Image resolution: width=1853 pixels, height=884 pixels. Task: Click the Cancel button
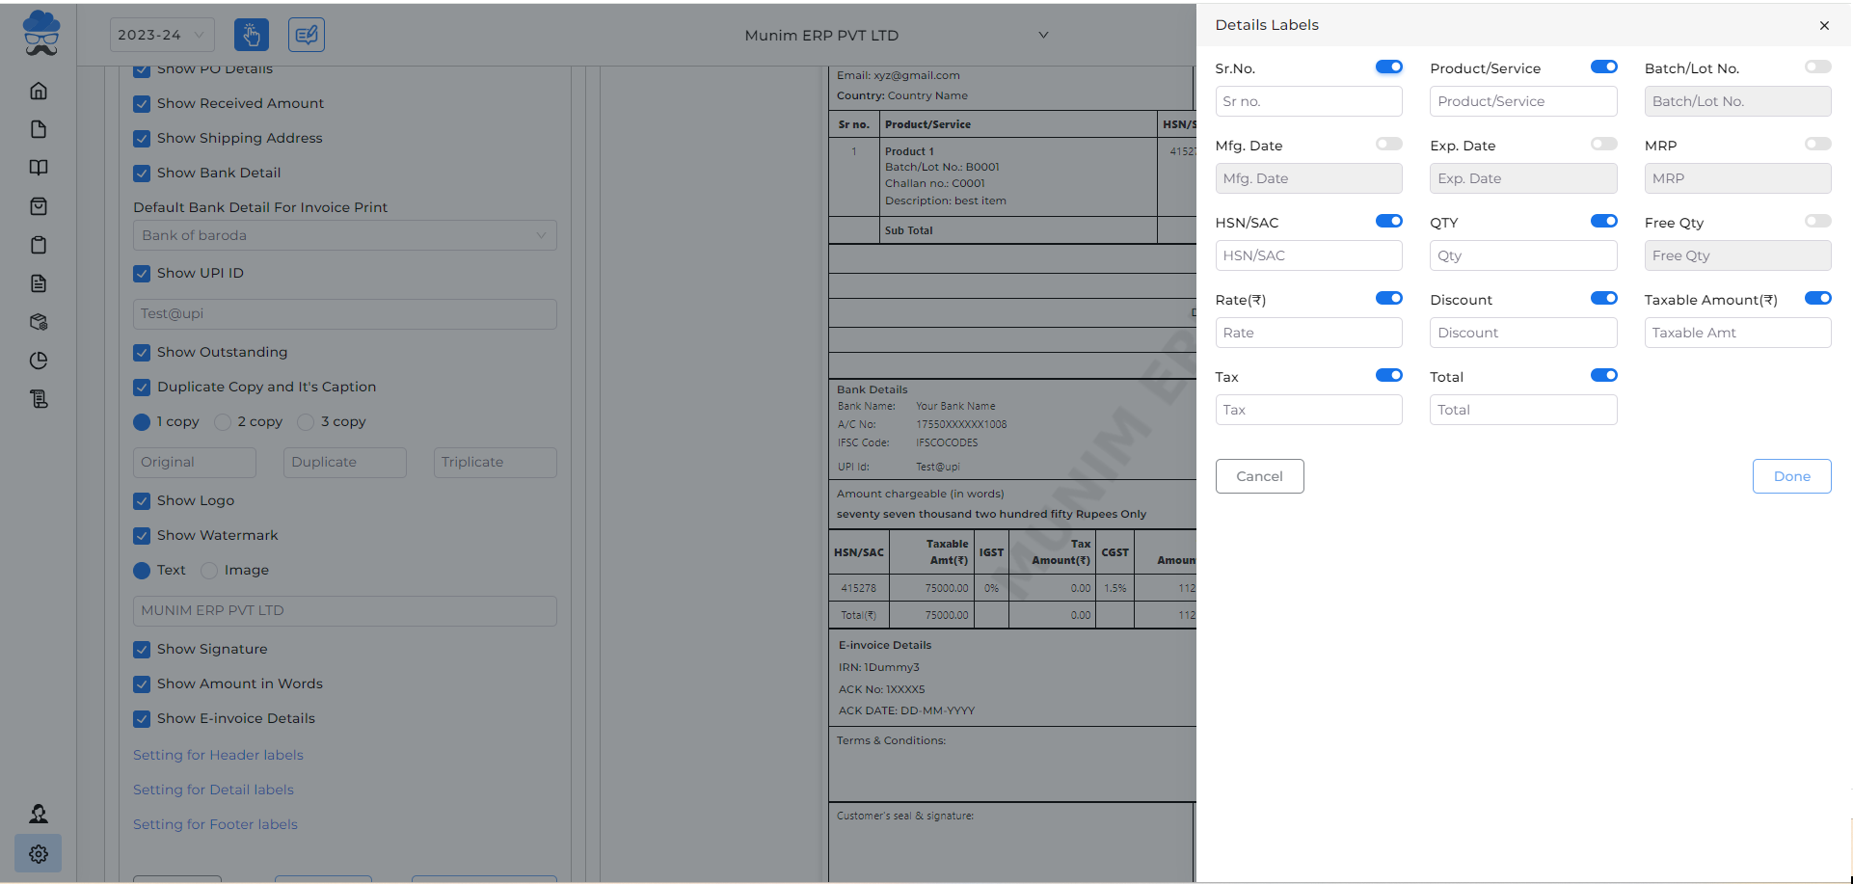(x=1259, y=476)
